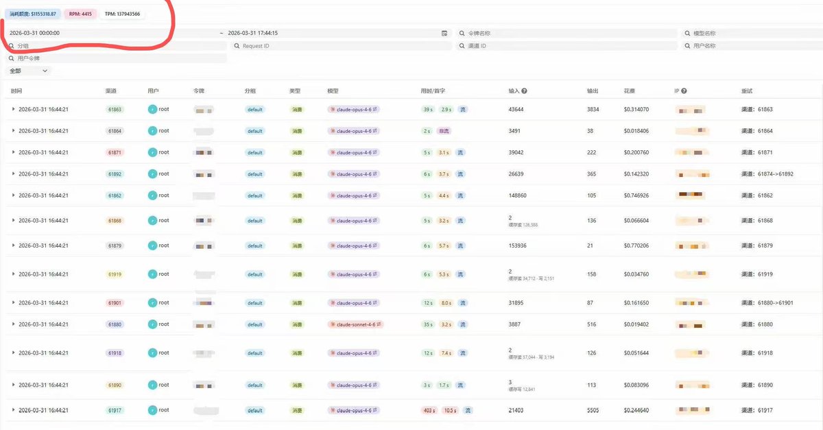823x430 pixels.
Task: Click the search icon in Request ID field
Action: pyautogui.click(x=237, y=46)
